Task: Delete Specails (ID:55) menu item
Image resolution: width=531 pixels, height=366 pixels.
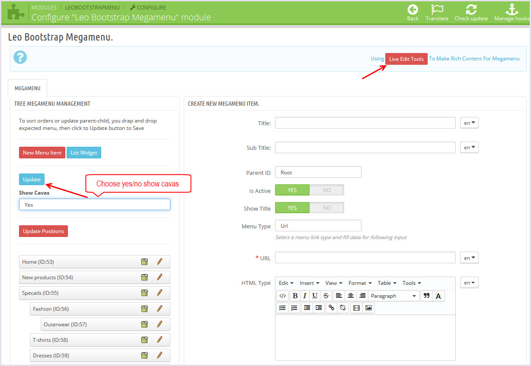Action: coord(144,293)
